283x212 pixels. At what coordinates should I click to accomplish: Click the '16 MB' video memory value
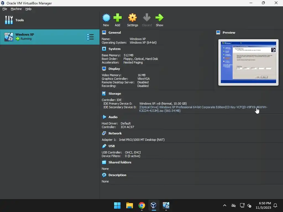point(141,75)
